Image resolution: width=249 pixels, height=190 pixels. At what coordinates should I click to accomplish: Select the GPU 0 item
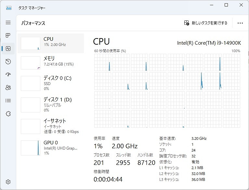50,147
